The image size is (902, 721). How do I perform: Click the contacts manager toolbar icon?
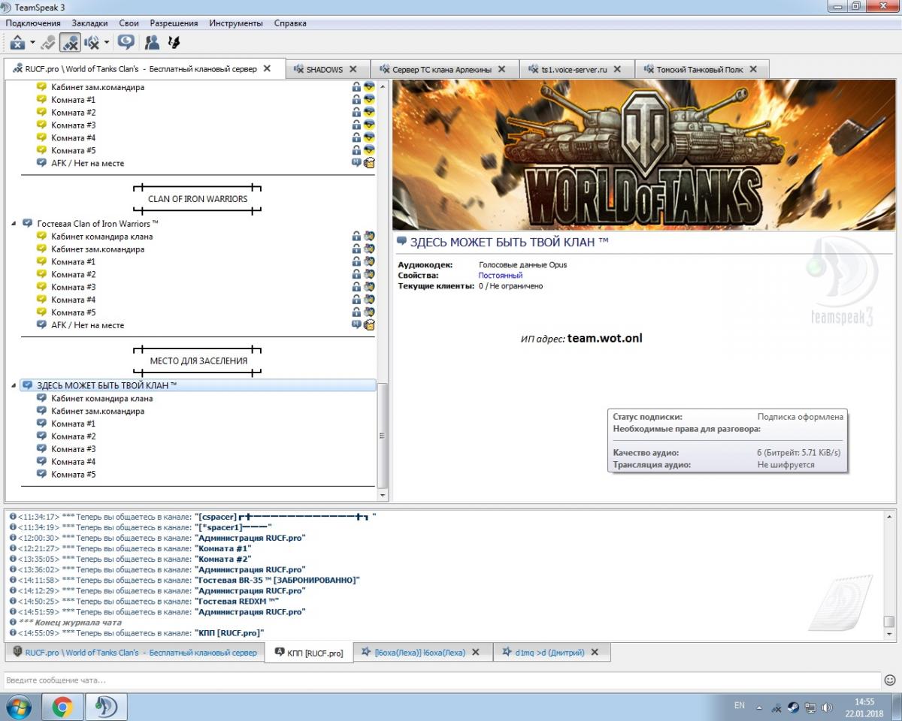(x=152, y=43)
